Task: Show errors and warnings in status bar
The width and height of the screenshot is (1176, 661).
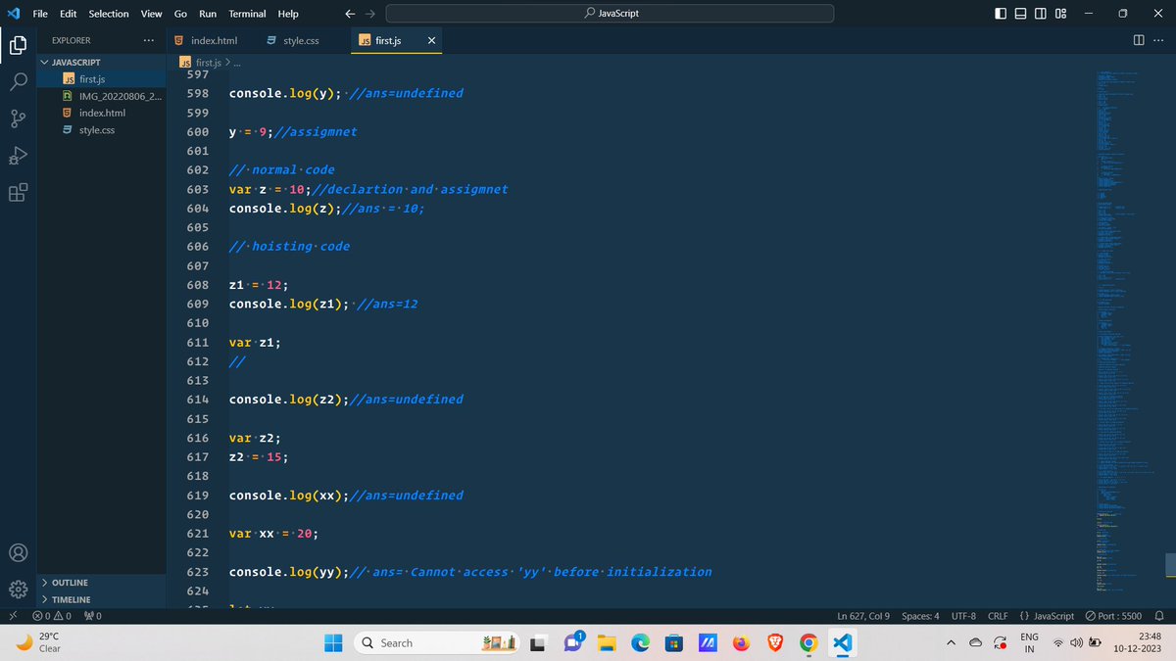Action: (x=53, y=616)
